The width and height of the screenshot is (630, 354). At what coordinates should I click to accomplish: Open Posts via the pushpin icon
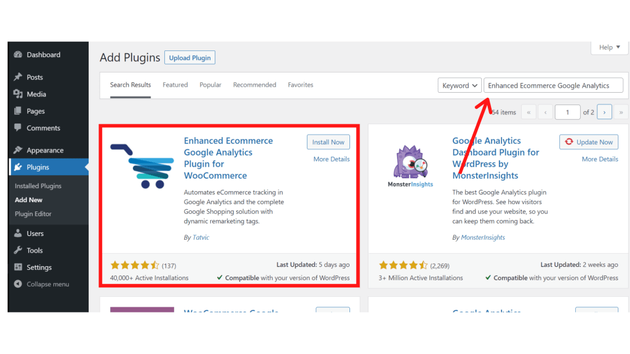pyautogui.click(x=18, y=77)
